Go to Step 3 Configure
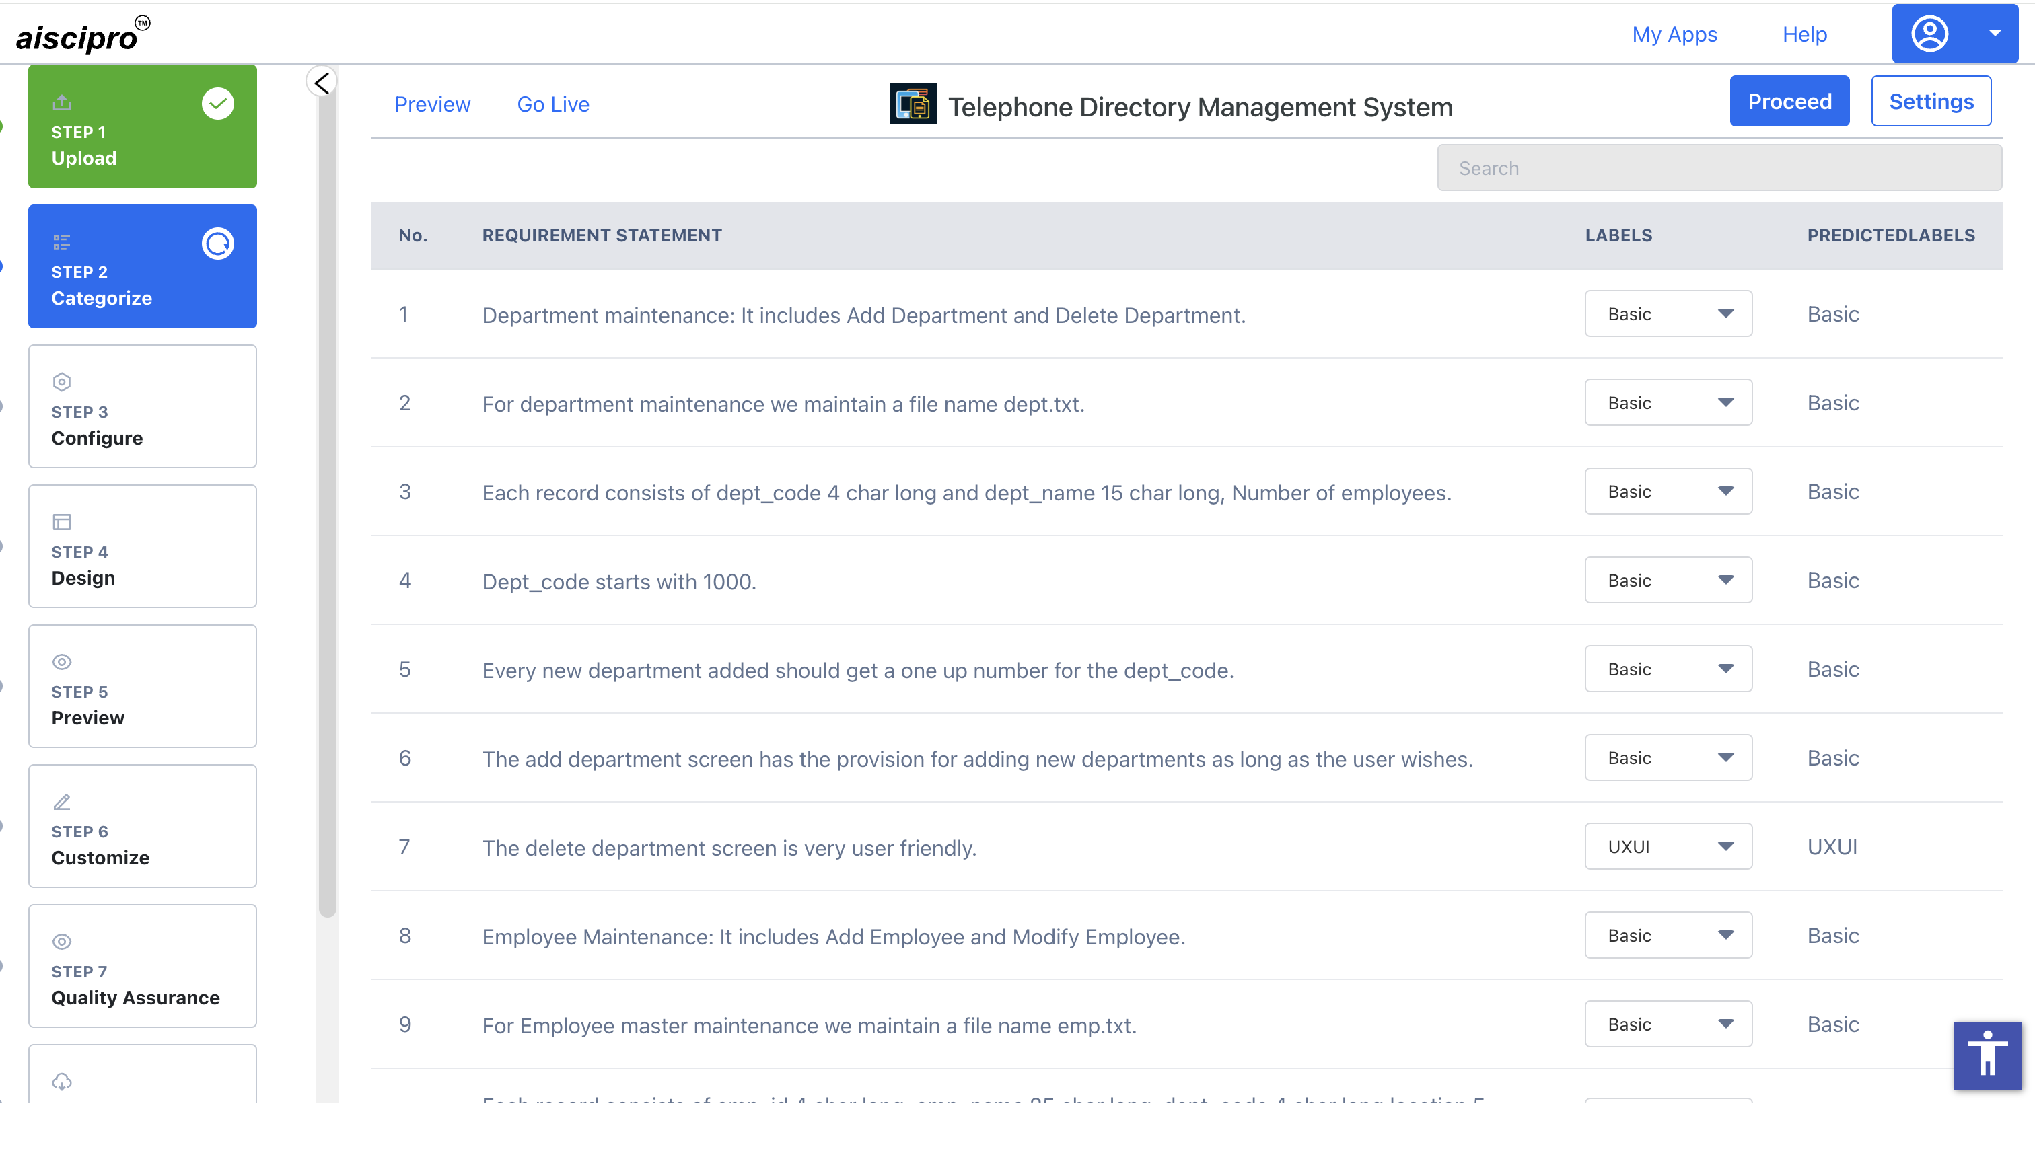2035x1157 pixels. (x=142, y=406)
